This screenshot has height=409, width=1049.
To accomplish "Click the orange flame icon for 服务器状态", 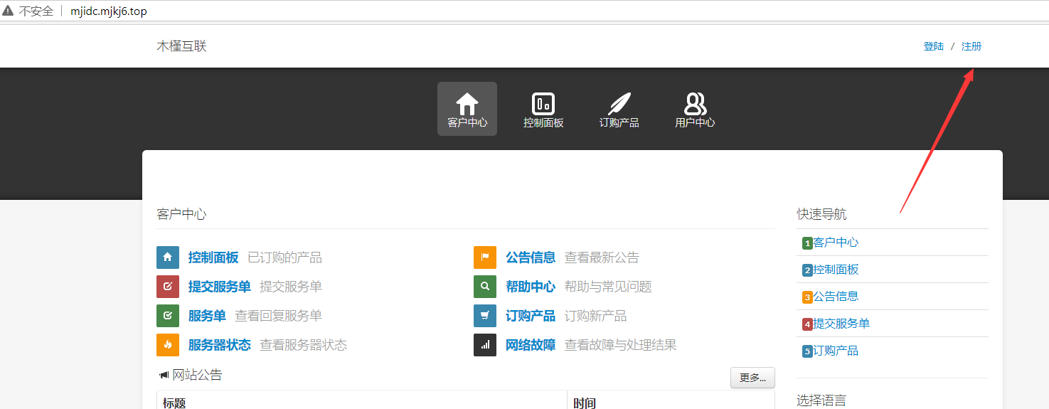I will 168,345.
